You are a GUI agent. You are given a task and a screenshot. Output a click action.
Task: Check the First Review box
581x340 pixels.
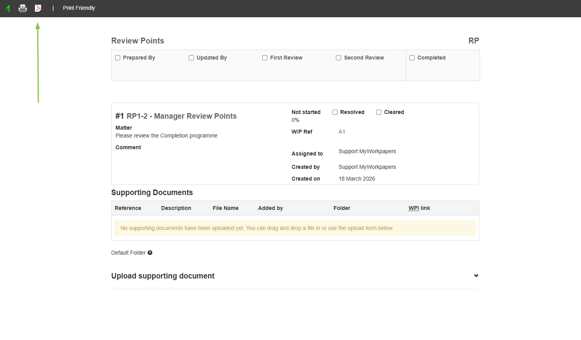pos(265,58)
